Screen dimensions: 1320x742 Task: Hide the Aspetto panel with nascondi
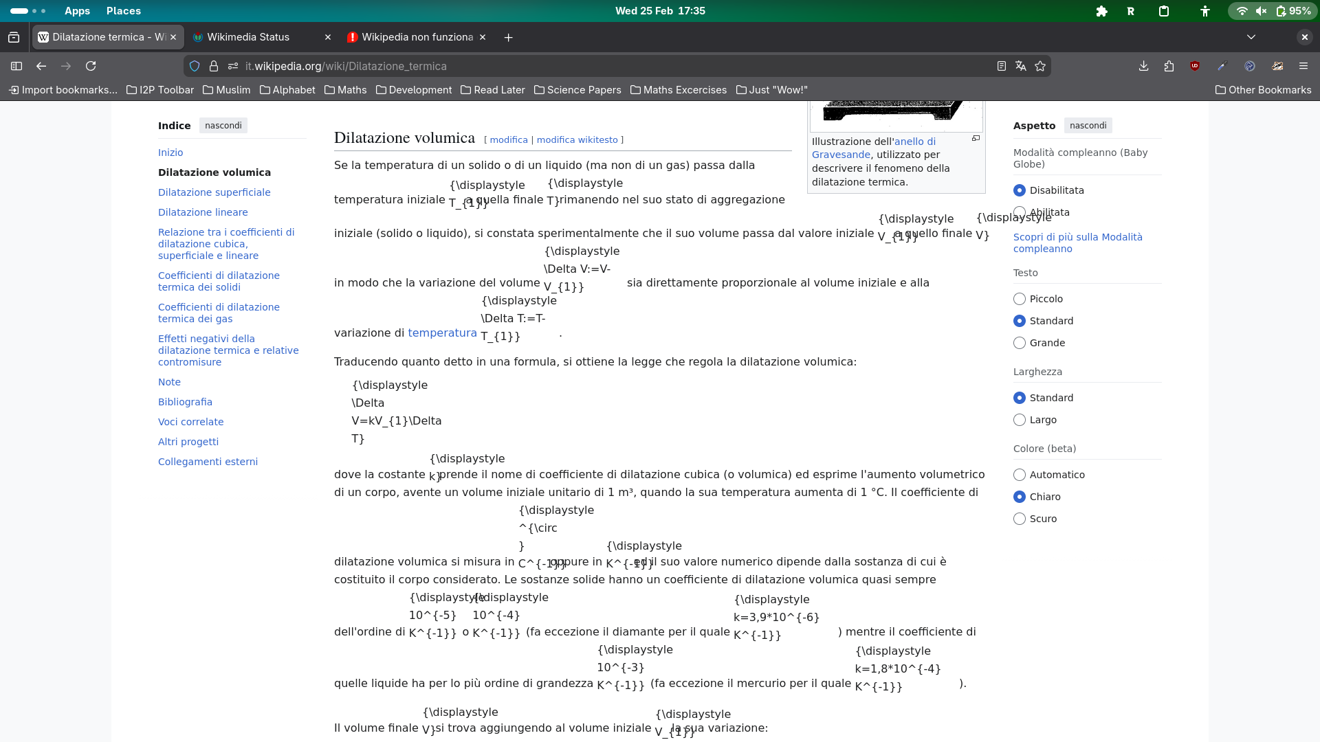(1088, 125)
